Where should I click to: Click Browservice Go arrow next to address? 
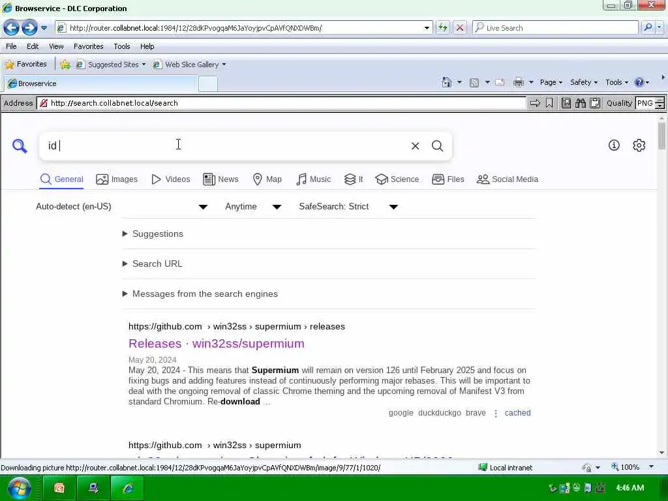pyautogui.click(x=535, y=103)
